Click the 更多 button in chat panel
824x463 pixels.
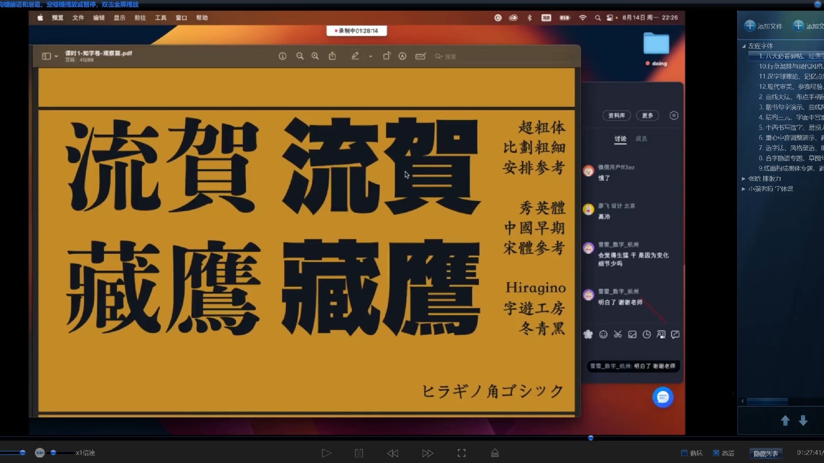[x=647, y=115]
